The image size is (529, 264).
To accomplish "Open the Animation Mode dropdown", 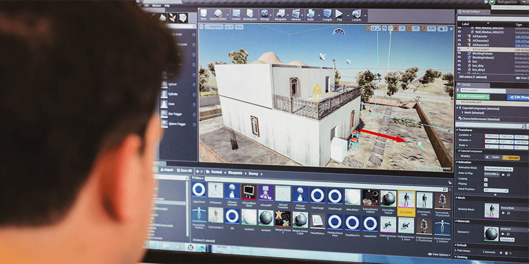I will 499,169.
